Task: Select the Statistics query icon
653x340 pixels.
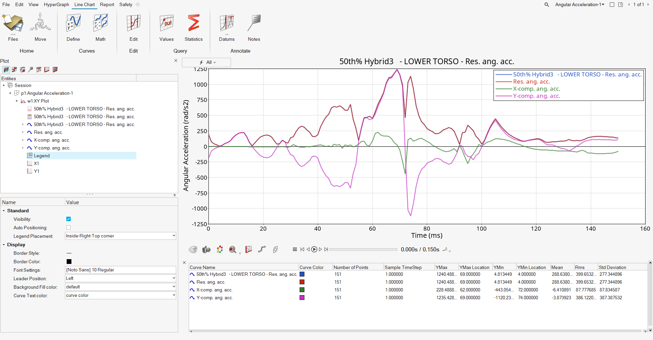Action: (x=194, y=24)
